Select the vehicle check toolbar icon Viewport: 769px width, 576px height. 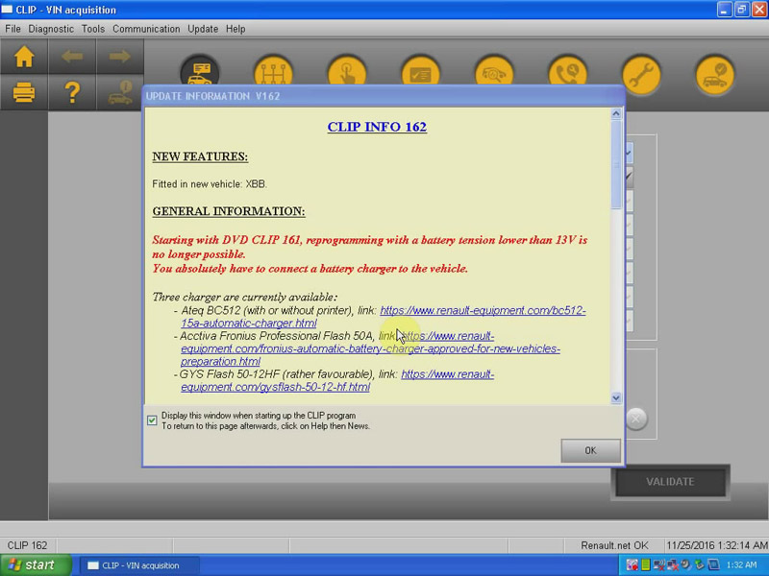tap(713, 72)
